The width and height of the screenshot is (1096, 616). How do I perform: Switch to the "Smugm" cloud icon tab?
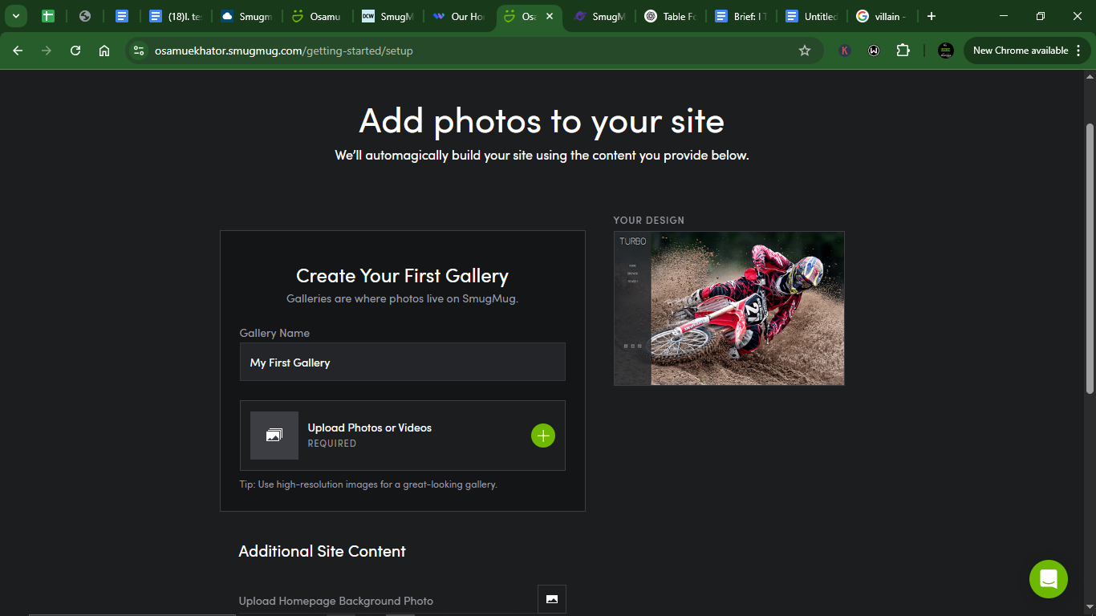click(x=246, y=16)
